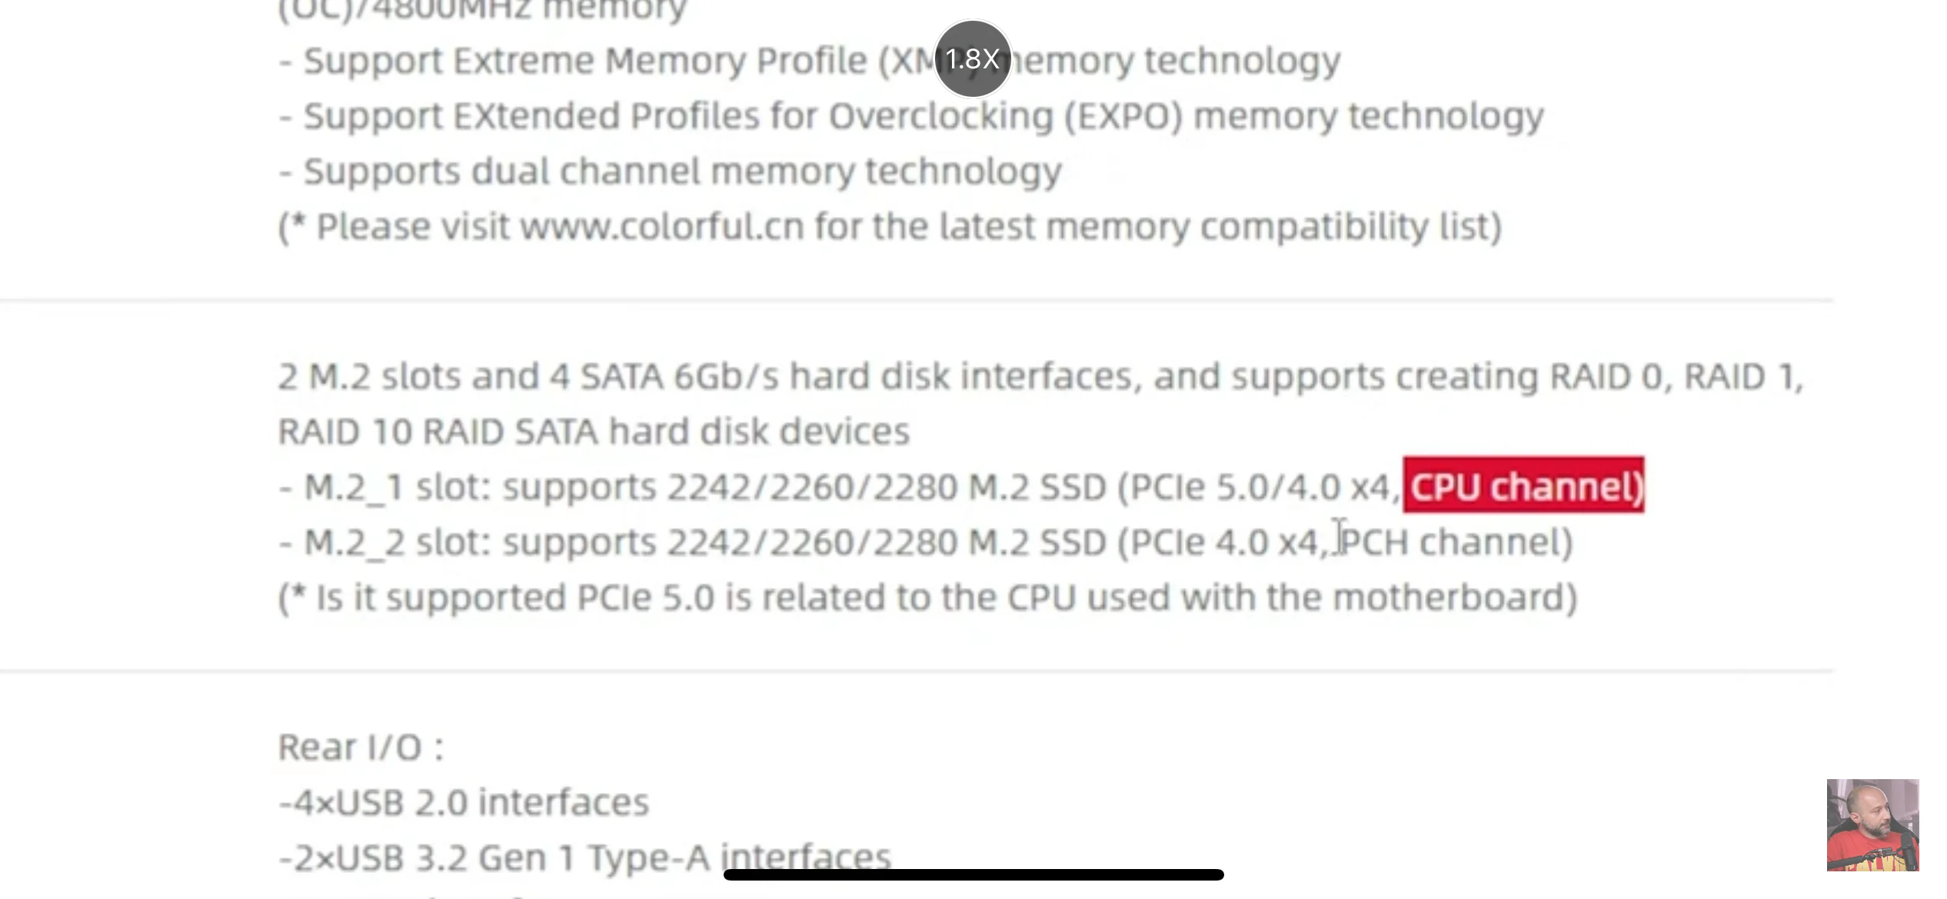Click the "Rear I/O :" heading
Viewport: 1947px width, 899px height.
click(x=361, y=747)
